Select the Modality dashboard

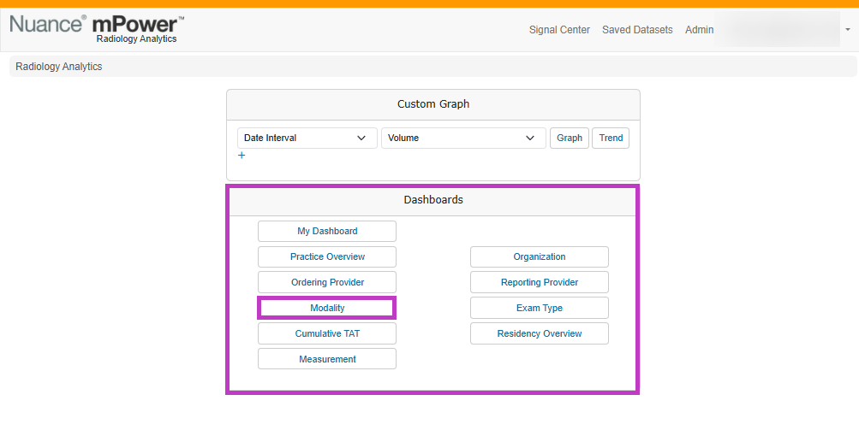[x=327, y=308]
